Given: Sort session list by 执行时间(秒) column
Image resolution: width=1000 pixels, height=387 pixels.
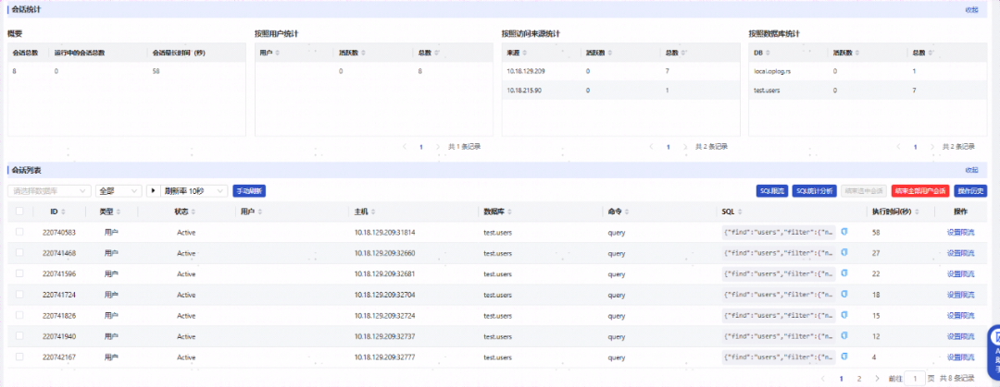Looking at the screenshot, I should 917,212.
